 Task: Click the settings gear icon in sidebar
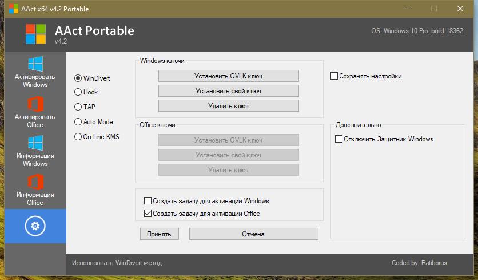35,226
